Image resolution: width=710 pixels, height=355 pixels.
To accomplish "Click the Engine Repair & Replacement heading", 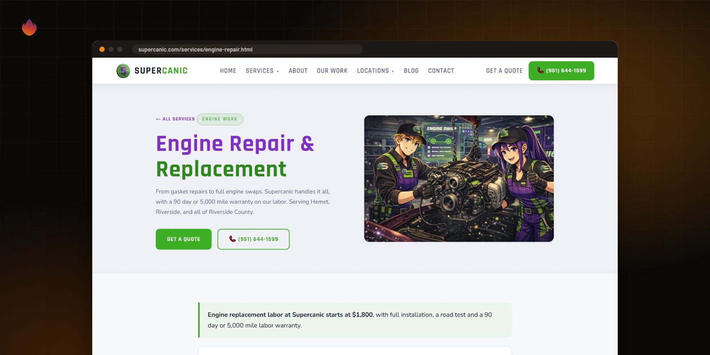I will click(x=235, y=156).
